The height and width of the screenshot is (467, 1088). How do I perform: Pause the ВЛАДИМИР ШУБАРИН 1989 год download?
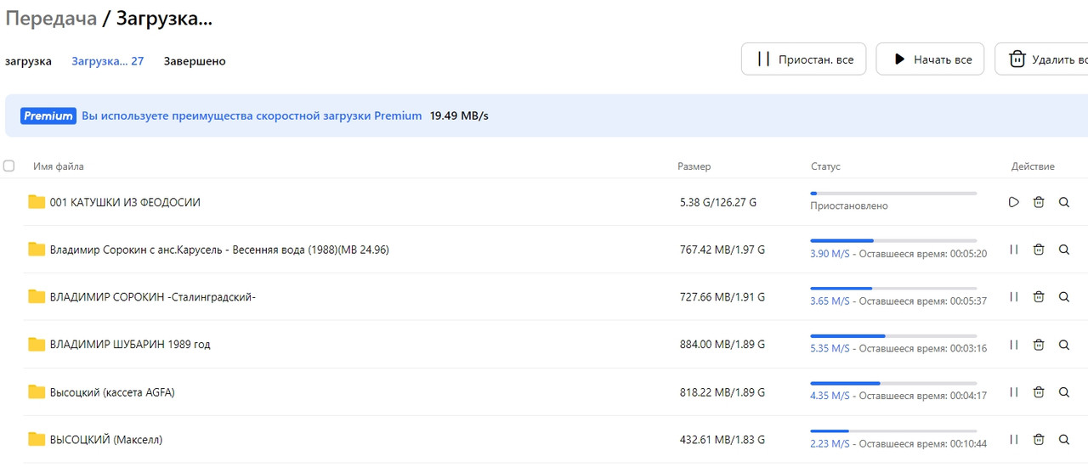click(x=1013, y=345)
